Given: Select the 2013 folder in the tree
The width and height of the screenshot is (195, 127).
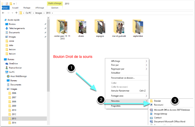Looking at the screenshot, I should [14, 119].
